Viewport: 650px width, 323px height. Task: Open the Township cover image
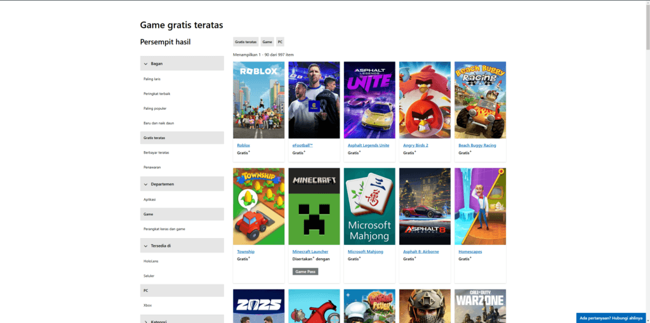pyautogui.click(x=259, y=206)
